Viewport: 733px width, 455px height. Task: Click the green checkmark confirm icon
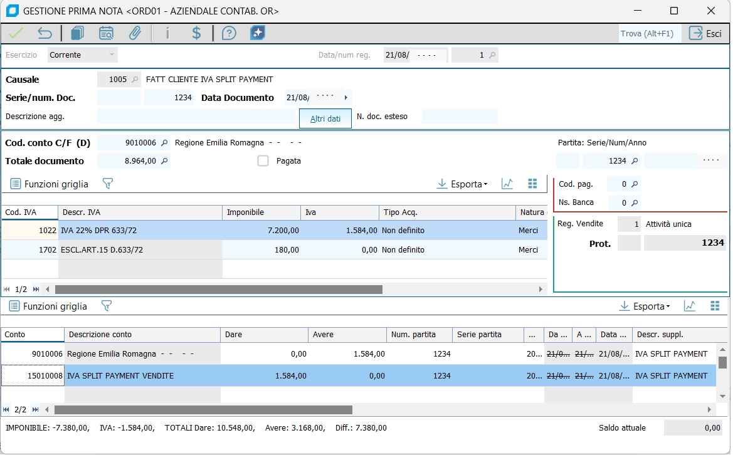16,33
